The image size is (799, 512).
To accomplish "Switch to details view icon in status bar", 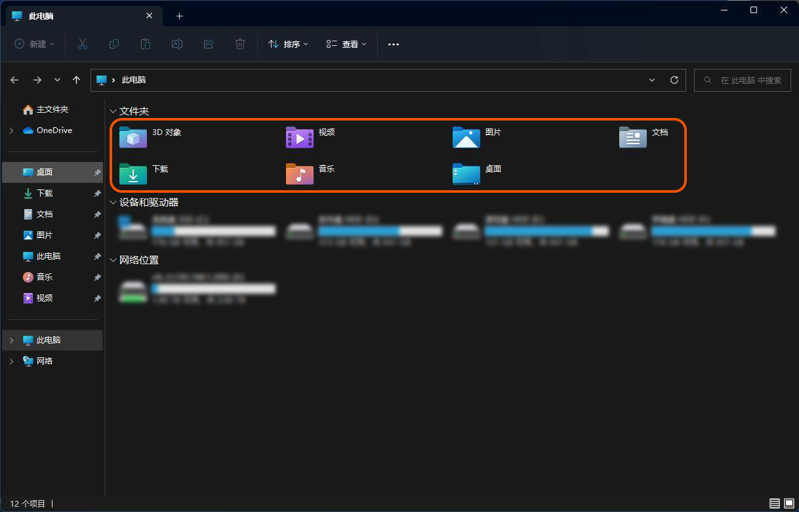I will tap(775, 503).
